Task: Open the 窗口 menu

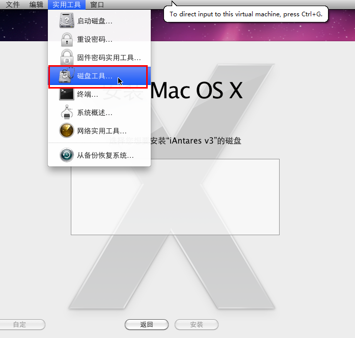Action: (x=97, y=5)
